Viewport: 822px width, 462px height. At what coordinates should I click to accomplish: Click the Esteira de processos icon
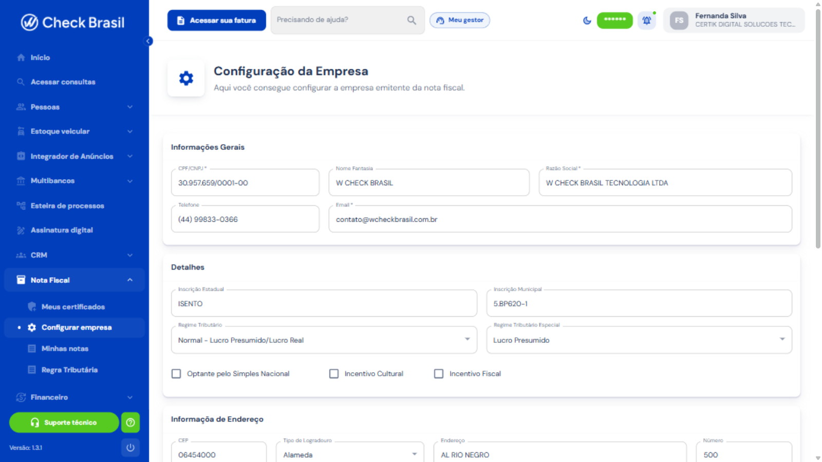click(x=21, y=205)
